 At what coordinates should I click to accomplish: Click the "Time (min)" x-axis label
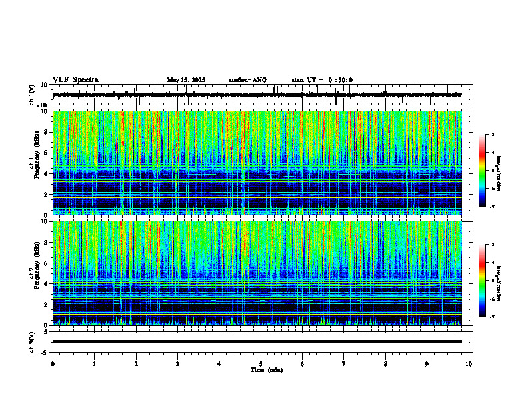[267, 370]
